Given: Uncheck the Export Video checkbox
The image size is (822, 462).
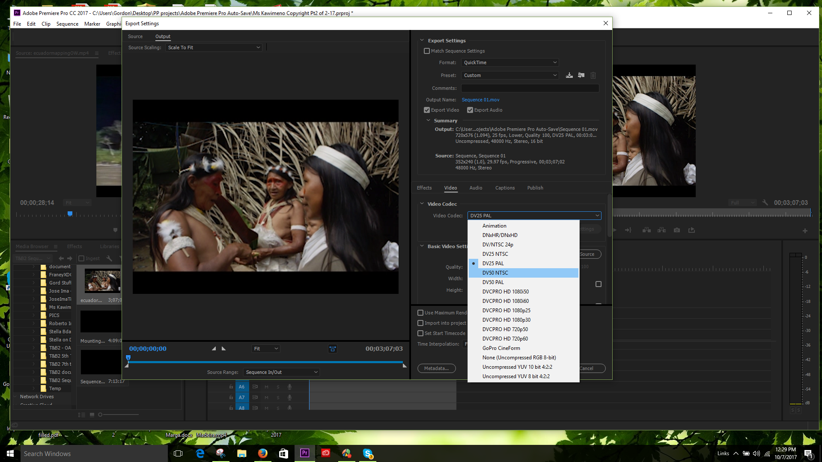Looking at the screenshot, I should click(x=427, y=110).
